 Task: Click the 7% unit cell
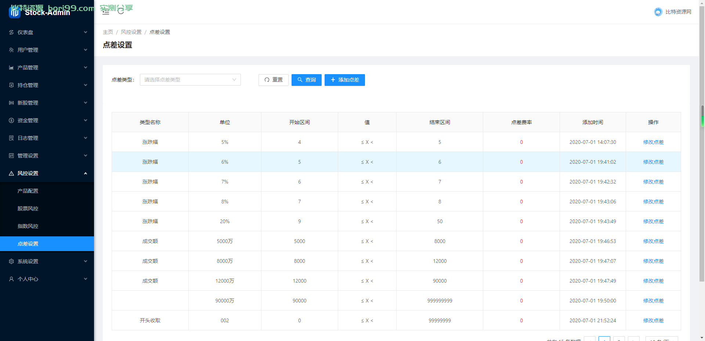click(225, 182)
